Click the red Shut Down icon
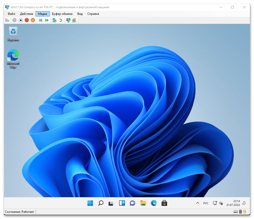254x219 pixels. [27, 20]
